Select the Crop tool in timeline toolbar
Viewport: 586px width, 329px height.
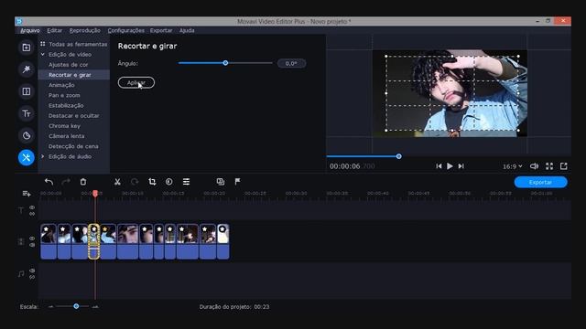pos(152,182)
